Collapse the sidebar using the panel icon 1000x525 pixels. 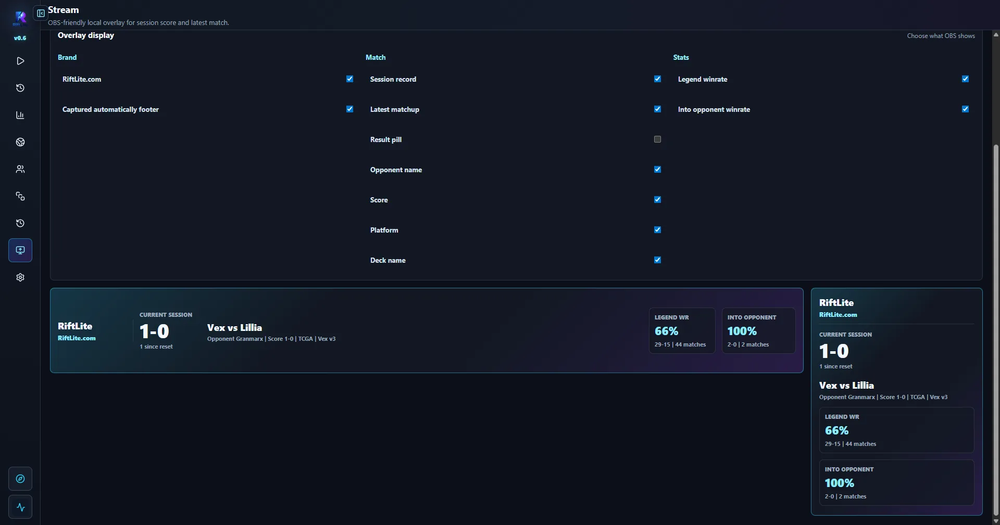click(40, 13)
